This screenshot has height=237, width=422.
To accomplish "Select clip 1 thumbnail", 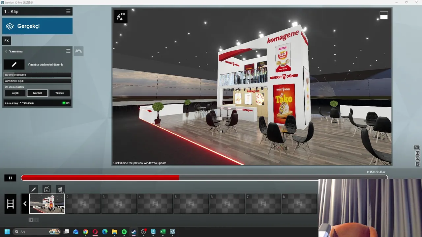I will (47, 204).
